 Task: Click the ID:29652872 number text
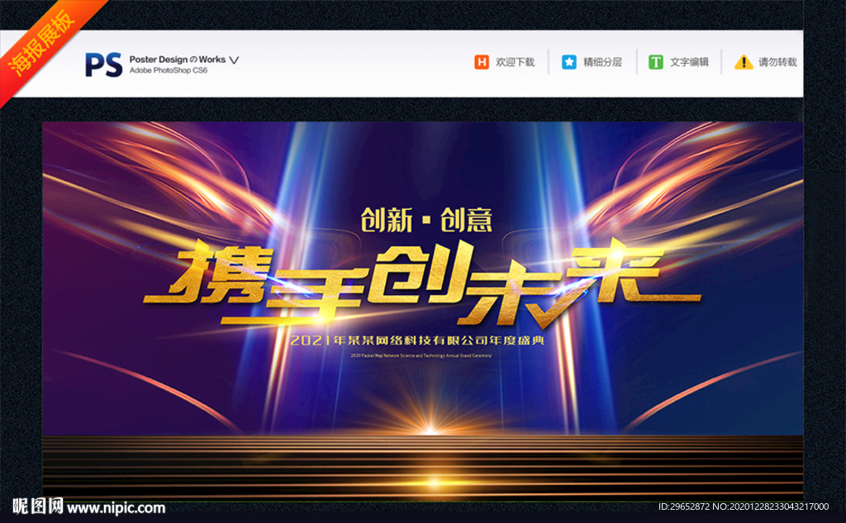click(x=683, y=506)
